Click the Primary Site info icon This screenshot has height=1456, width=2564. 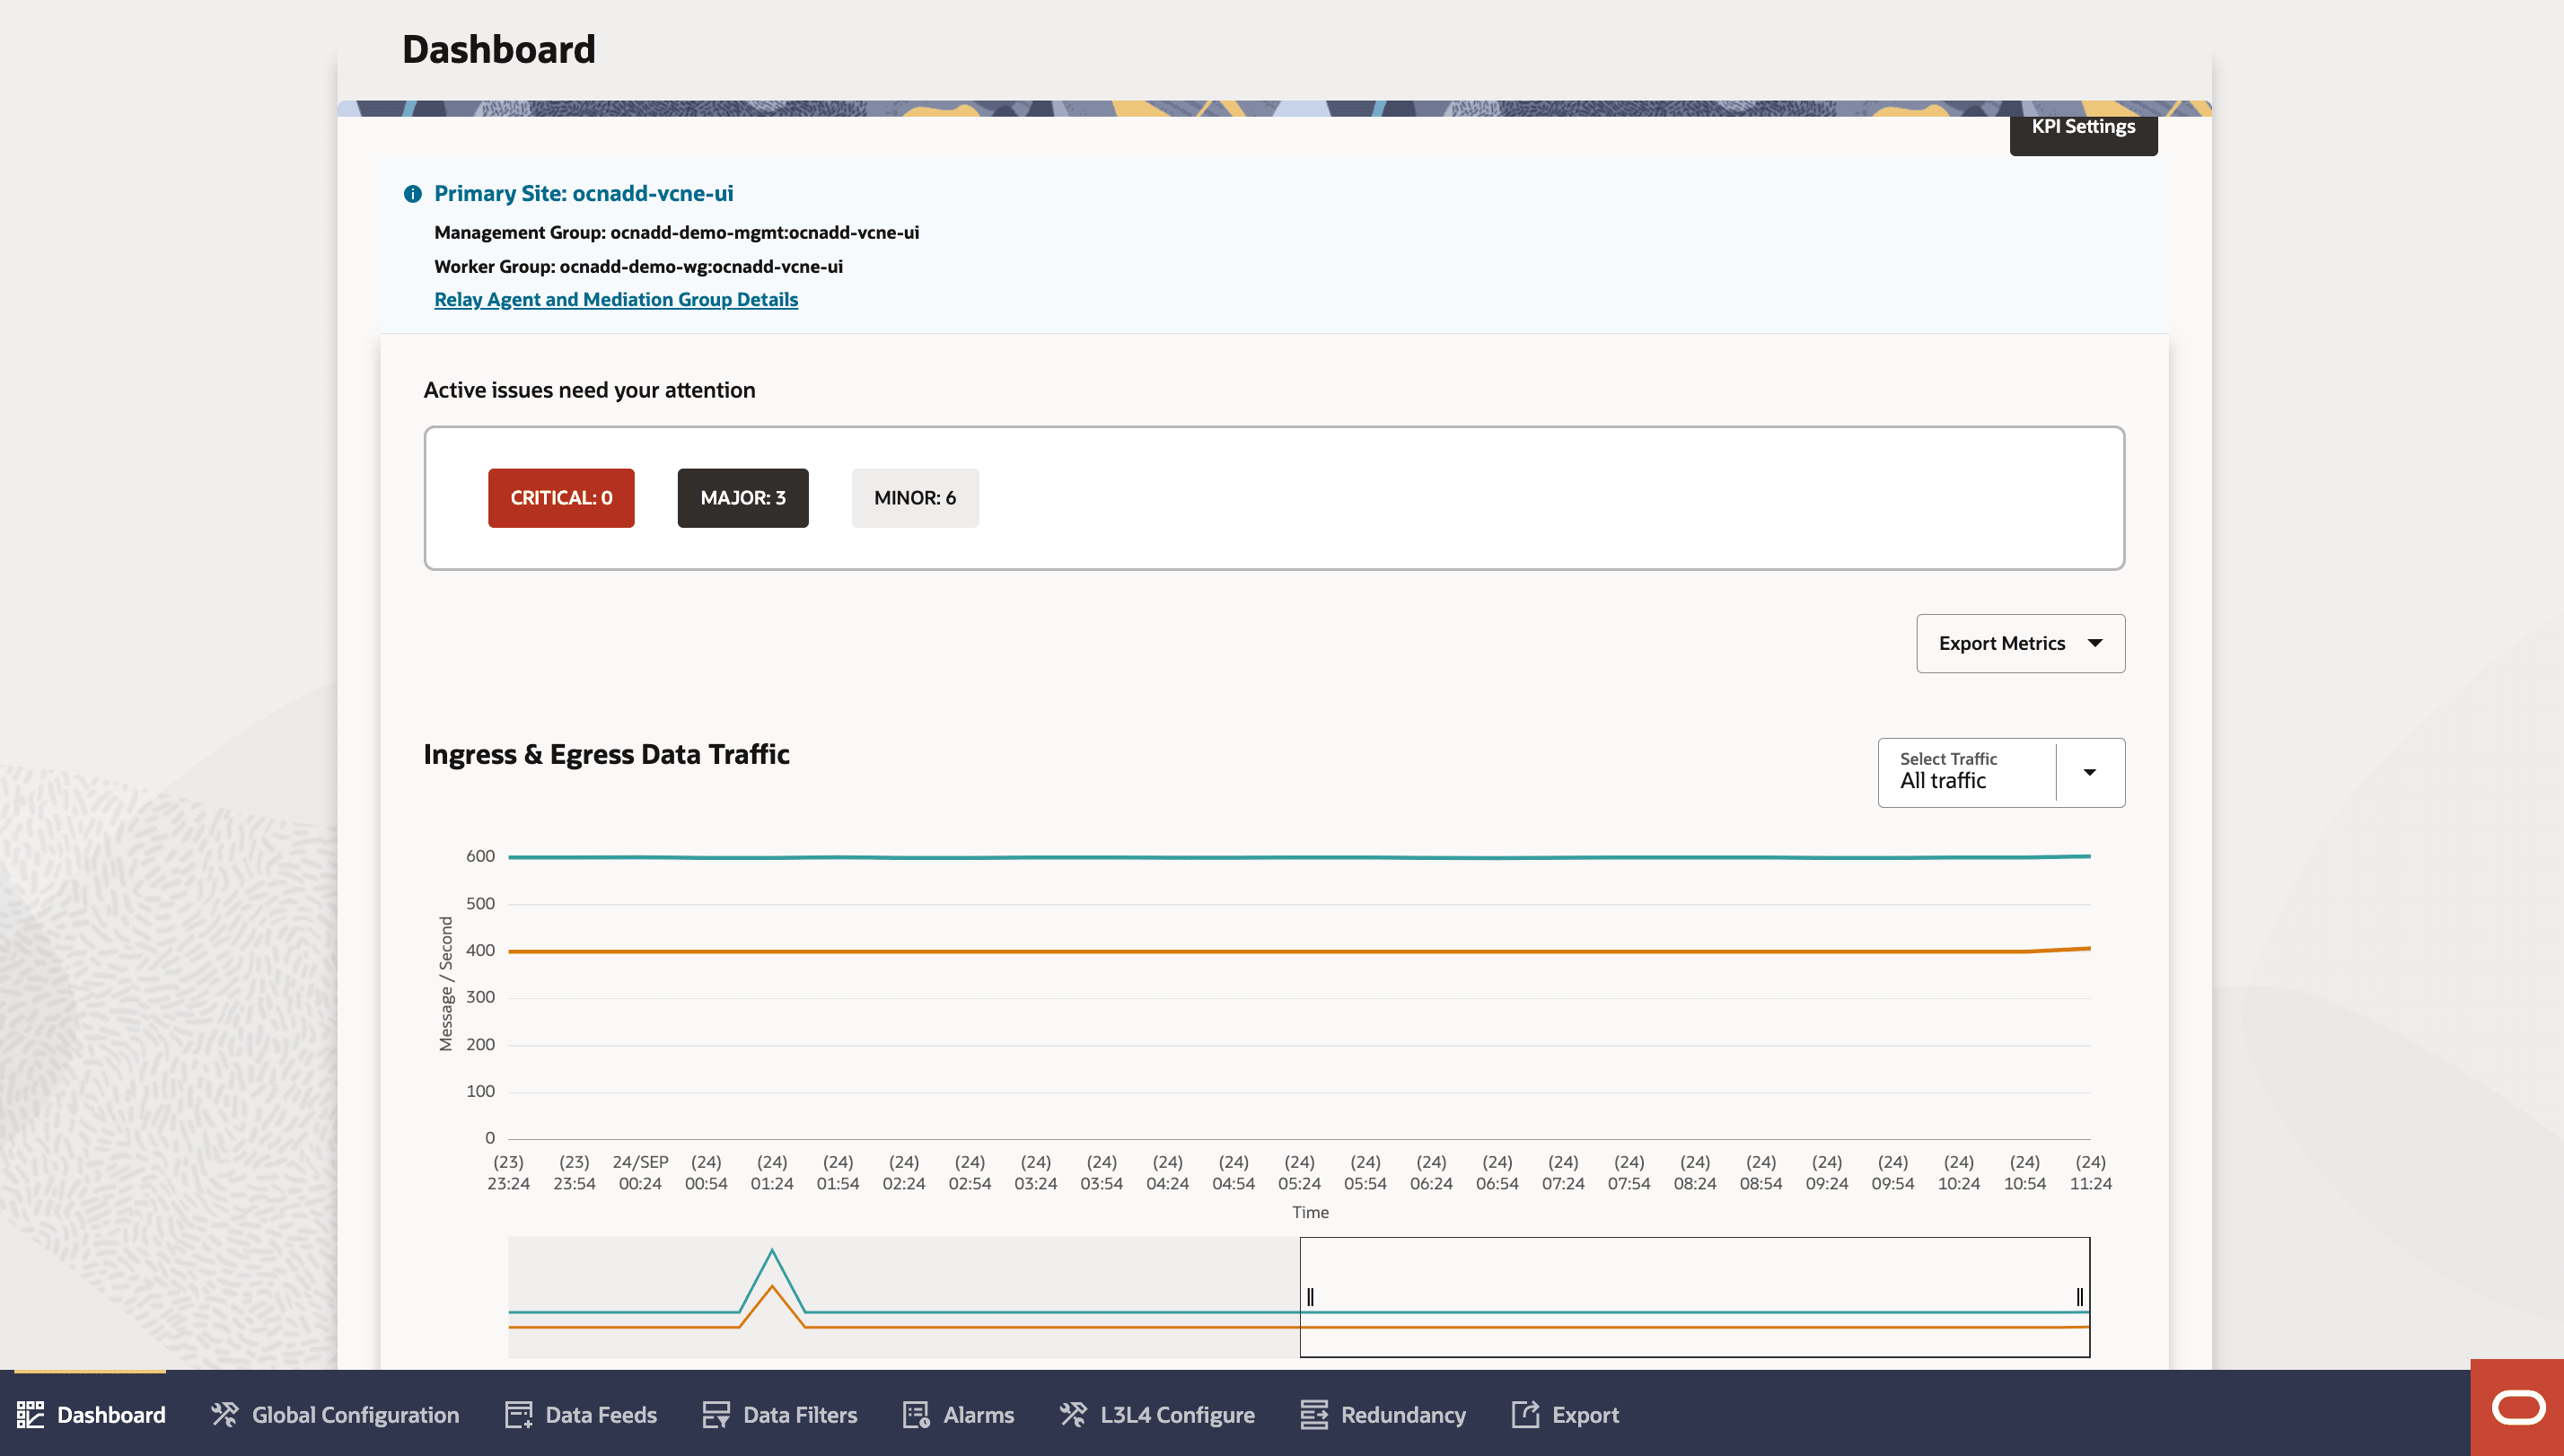coord(412,194)
